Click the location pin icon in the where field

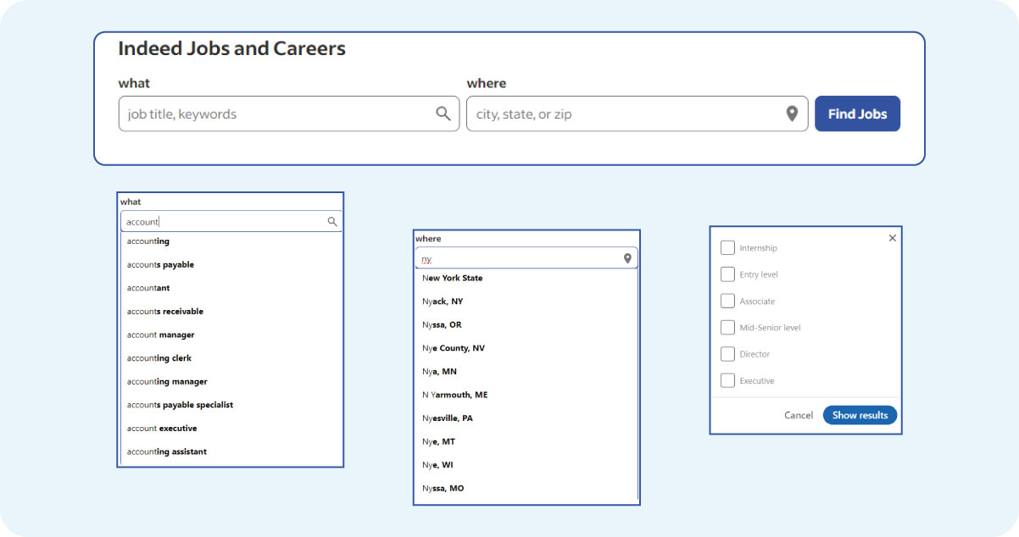[792, 113]
